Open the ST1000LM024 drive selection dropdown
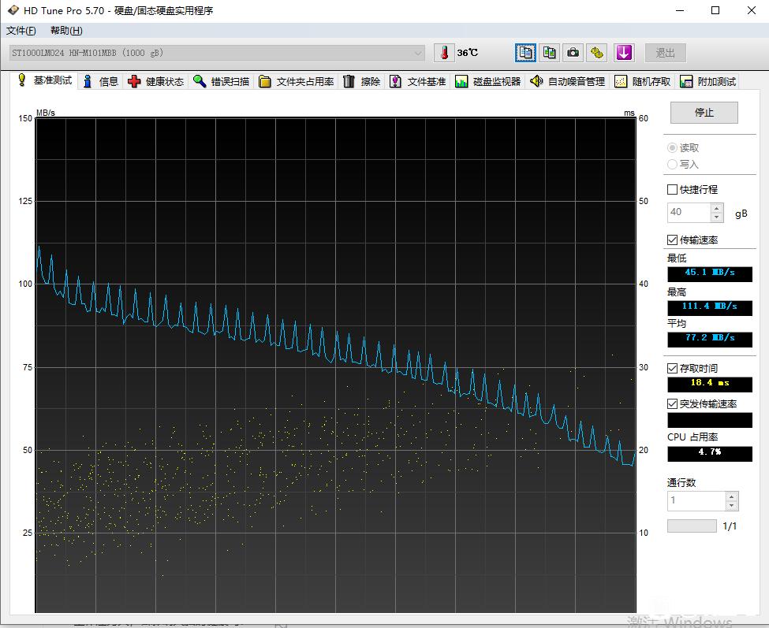 coord(217,53)
